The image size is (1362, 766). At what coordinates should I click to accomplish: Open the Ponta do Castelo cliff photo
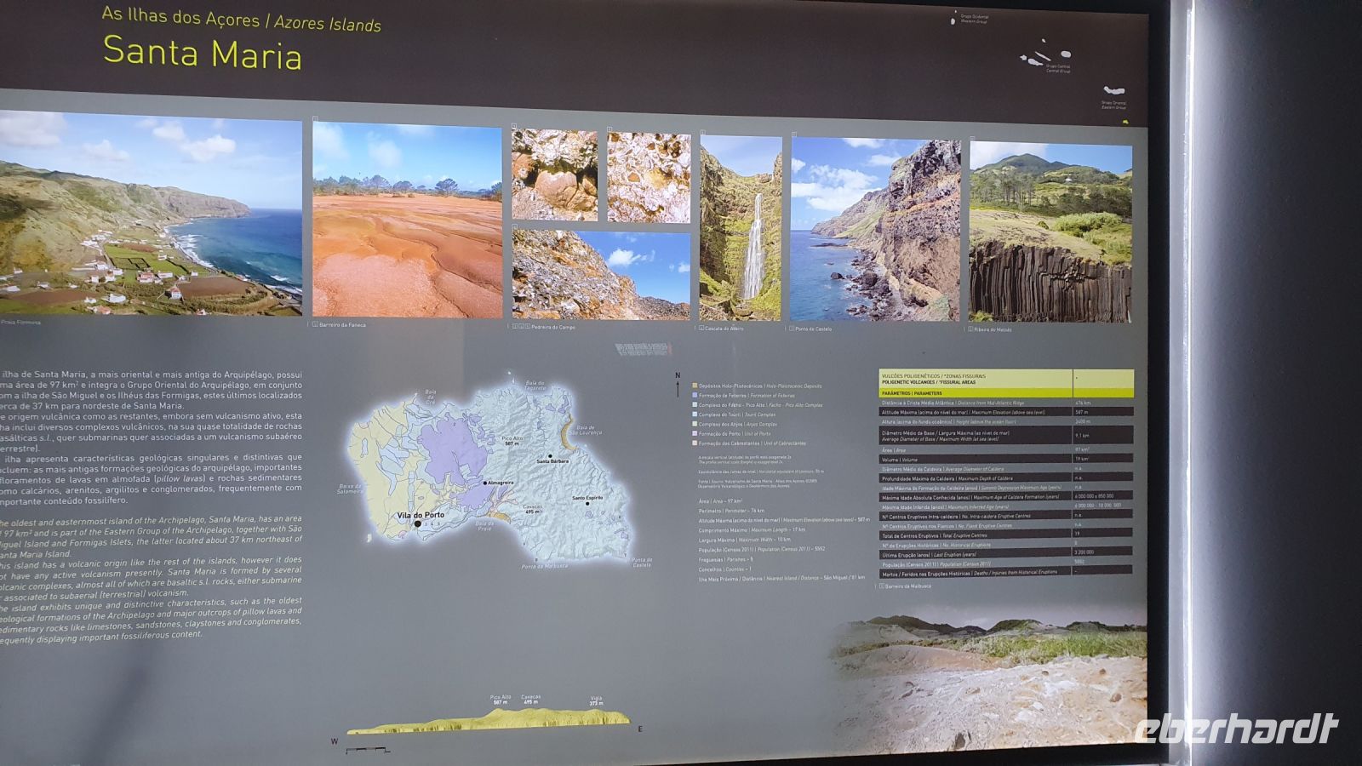click(x=875, y=230)
